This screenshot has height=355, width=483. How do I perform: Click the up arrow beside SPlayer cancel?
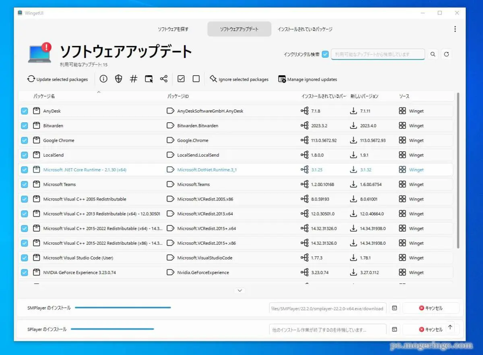click(450, 328)
